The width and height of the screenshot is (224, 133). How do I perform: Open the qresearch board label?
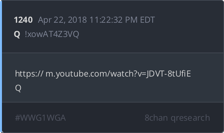(x=190, y=118)
